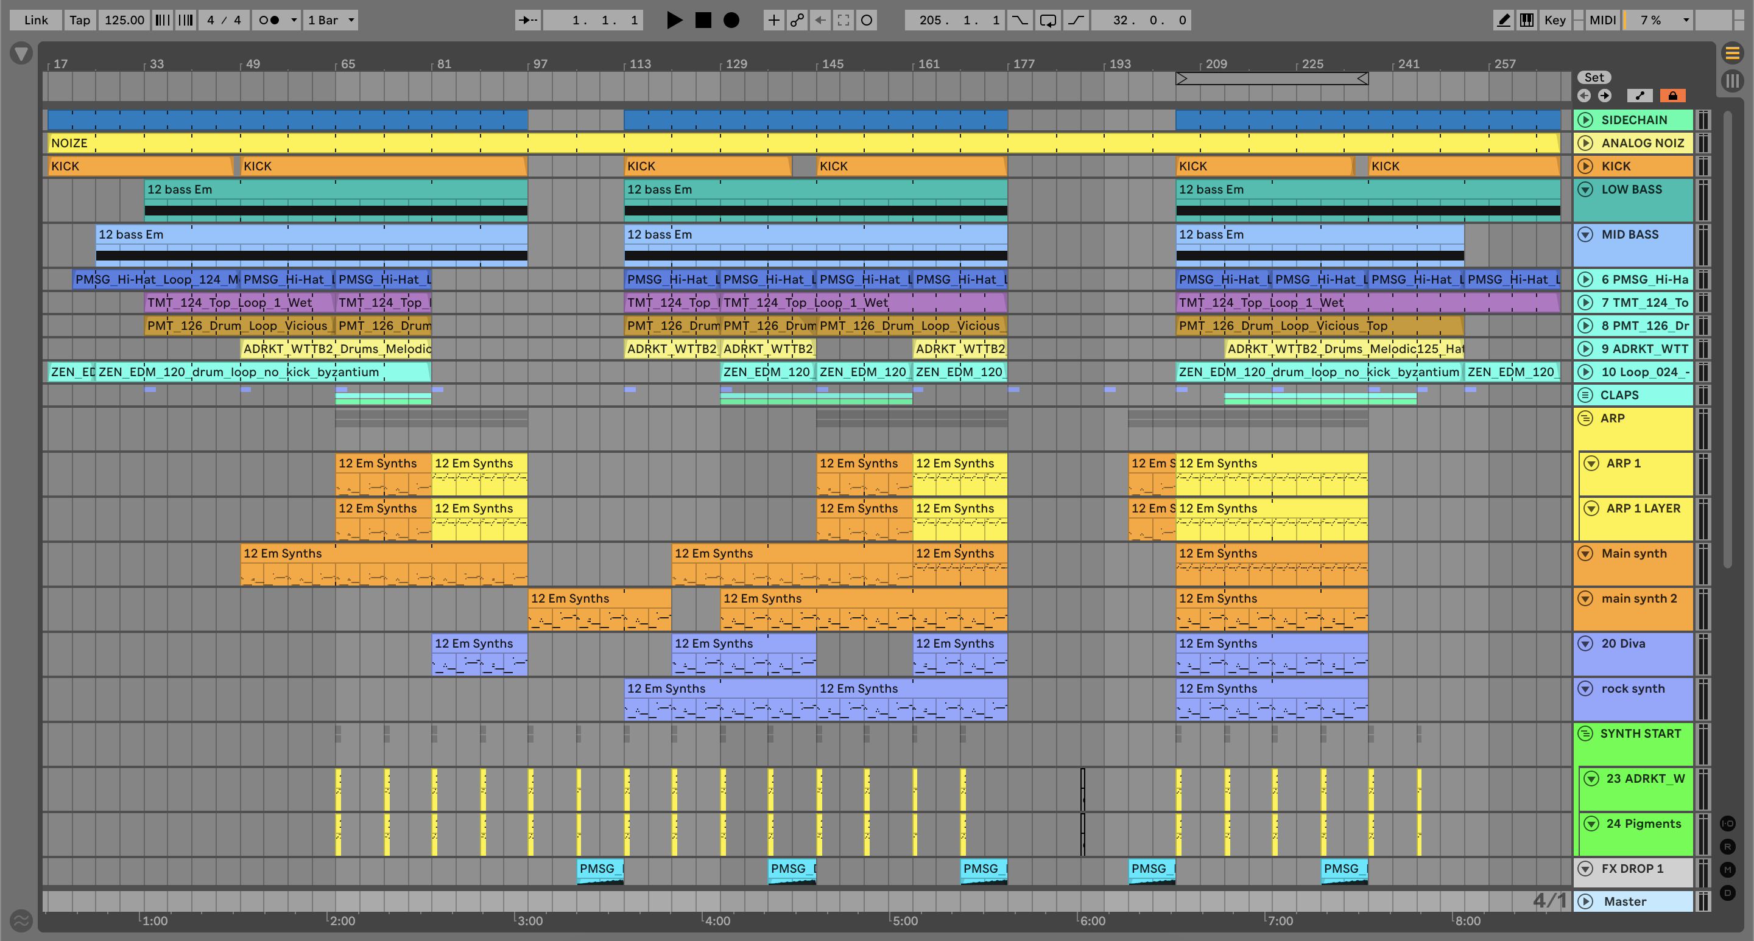Click the Tap tempo button
This screenshot has width=1754, height=941.
pyautogui.click(x=80, y=21)
